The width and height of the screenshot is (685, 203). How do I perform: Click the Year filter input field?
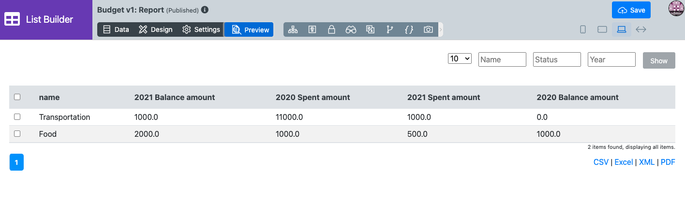point(611,59)
